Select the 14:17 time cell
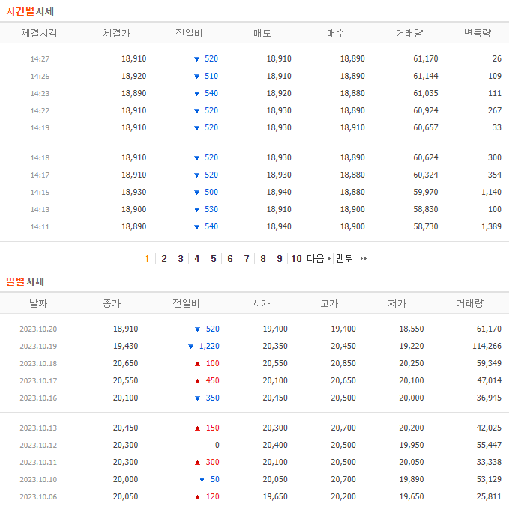Viewport: 509px width, 507px height. coord(40,175)
